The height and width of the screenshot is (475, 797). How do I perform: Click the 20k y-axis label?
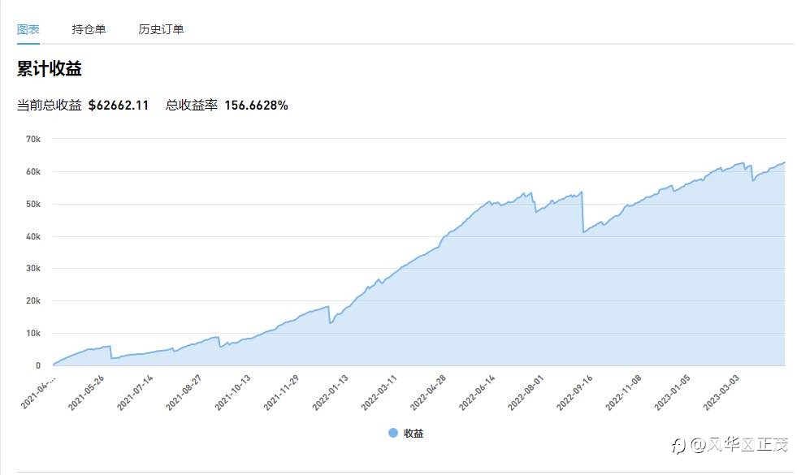[x=33, y=300]
